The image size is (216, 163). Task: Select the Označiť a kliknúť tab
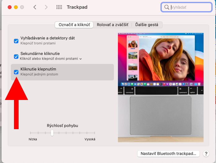click(x=74, y=25)
